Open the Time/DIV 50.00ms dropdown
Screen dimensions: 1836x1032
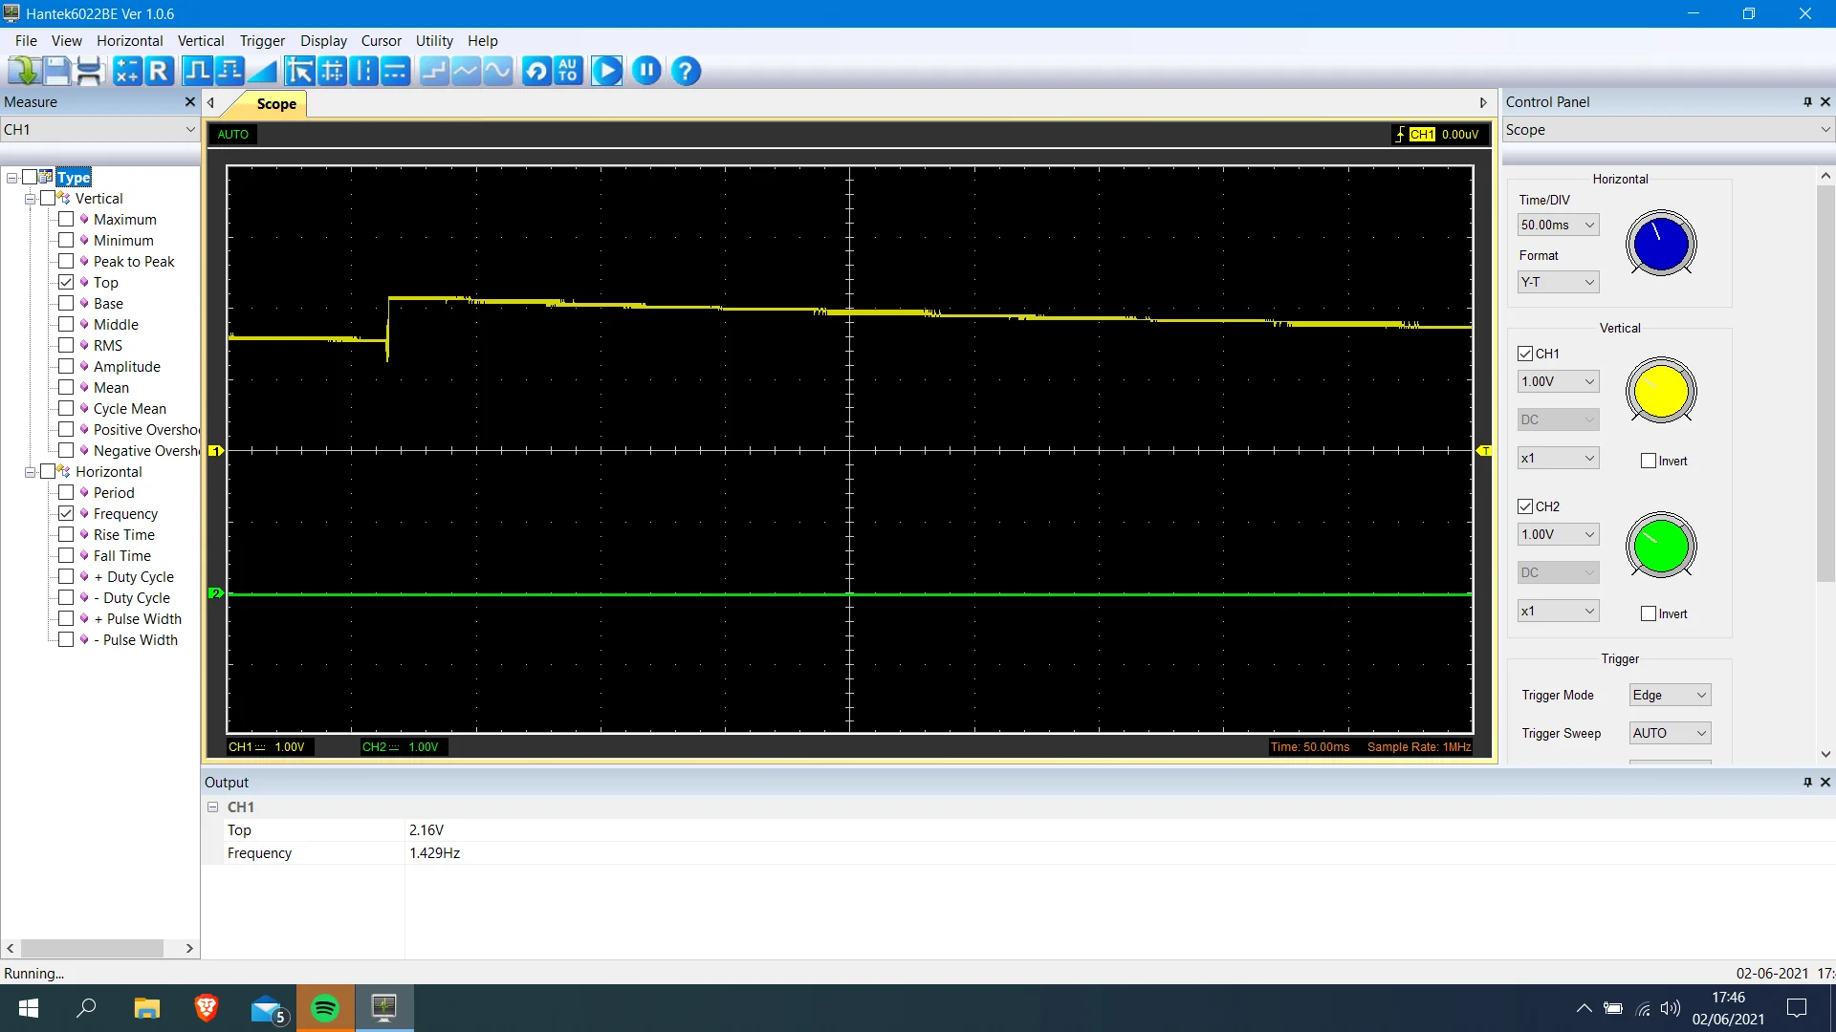(1558, 225)
